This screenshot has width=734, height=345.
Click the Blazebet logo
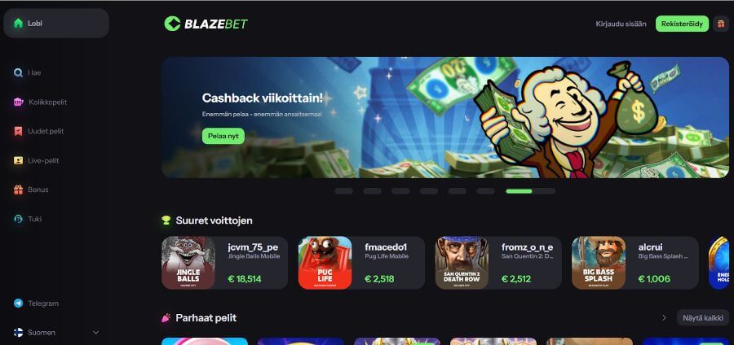pyautogui.click(x=206, y=24)
